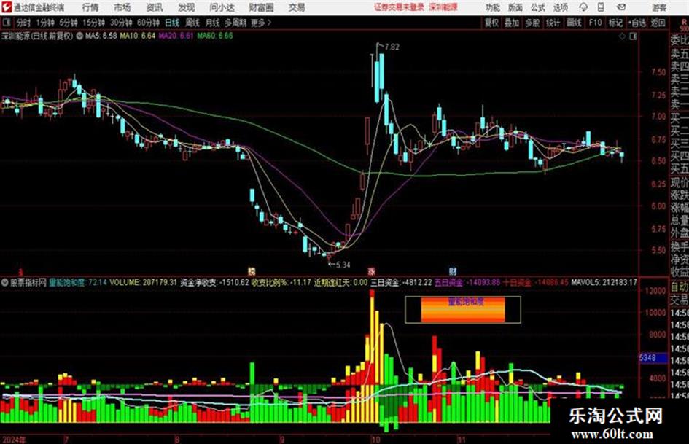The image size is (689, 444).
Task: Click the orange 量能饱和度 legend box
Action: pos(463,309)
